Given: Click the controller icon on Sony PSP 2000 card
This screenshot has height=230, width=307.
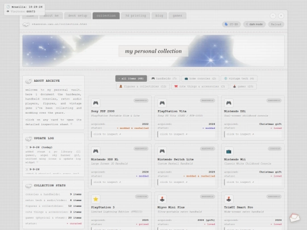Looking at the screenshot, I should point(96,103).
